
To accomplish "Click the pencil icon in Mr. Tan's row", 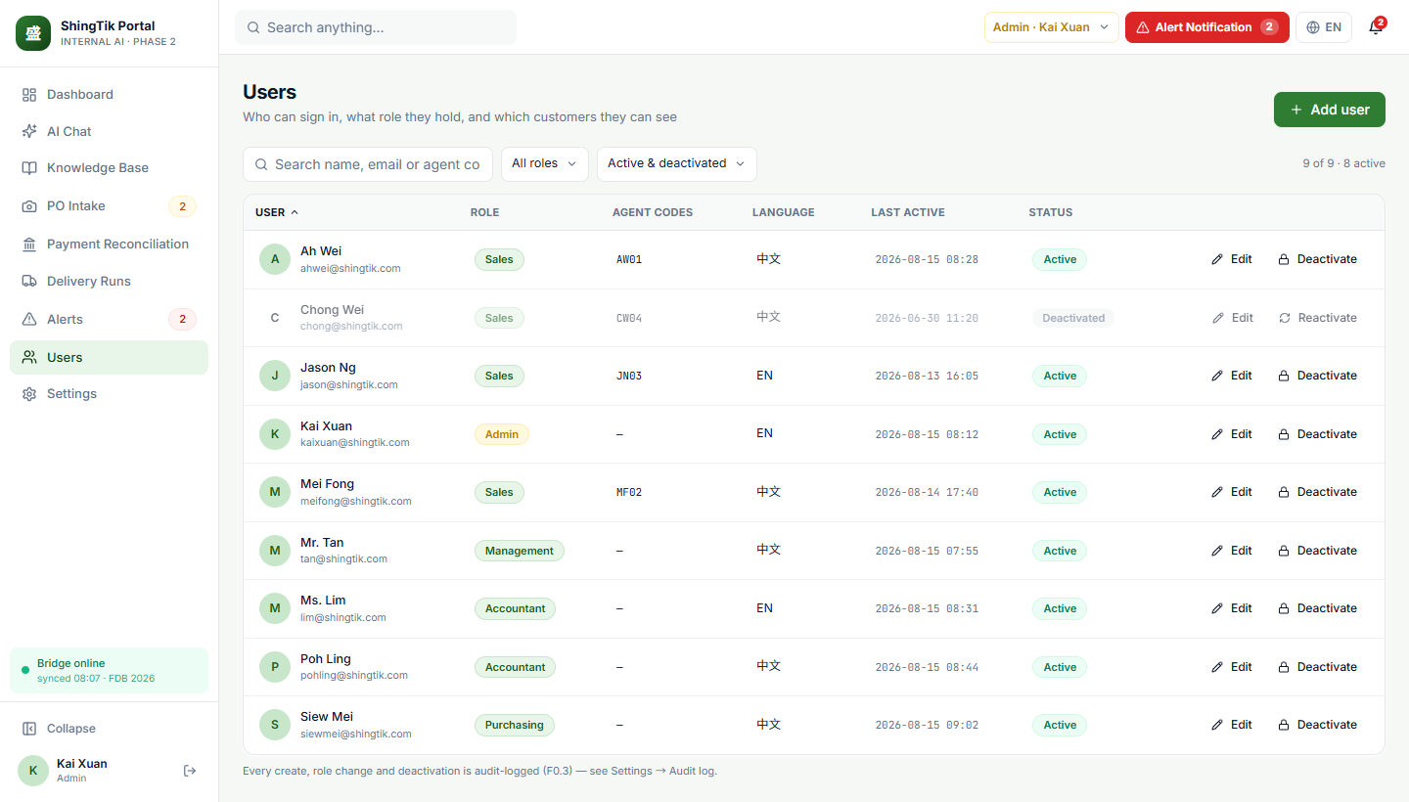I will pyautogui.click(x=1217, y=551).
